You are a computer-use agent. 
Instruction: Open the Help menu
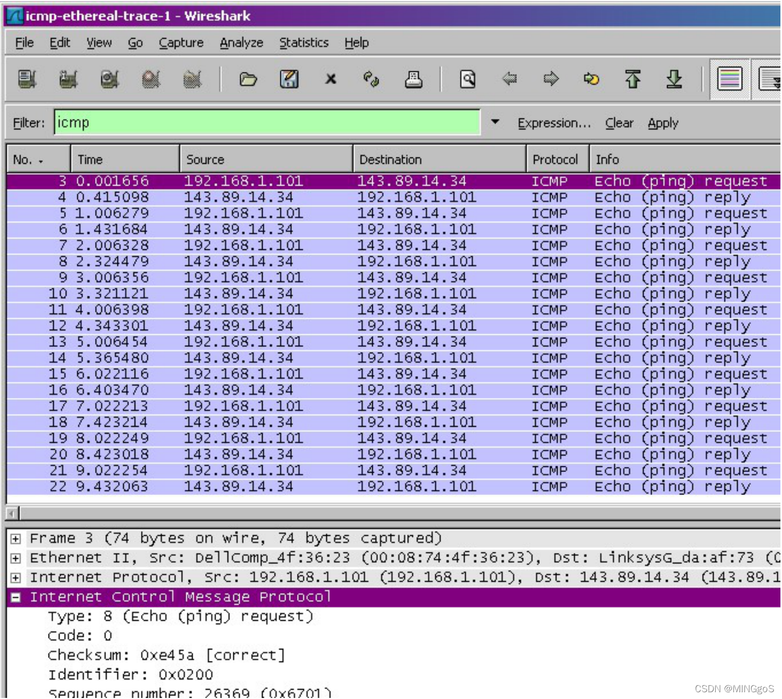click(x=357, y=43)
